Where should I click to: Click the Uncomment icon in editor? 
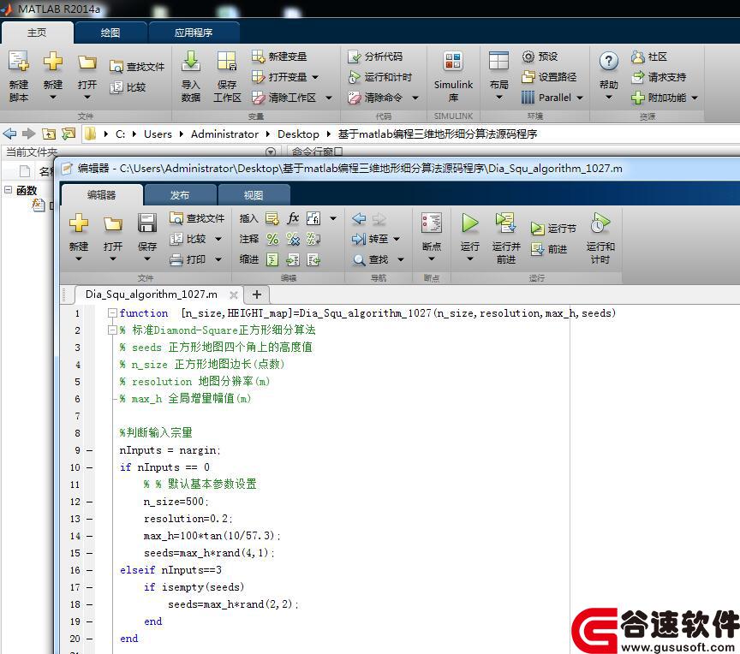pyautogui.click(x=293, y=239)
